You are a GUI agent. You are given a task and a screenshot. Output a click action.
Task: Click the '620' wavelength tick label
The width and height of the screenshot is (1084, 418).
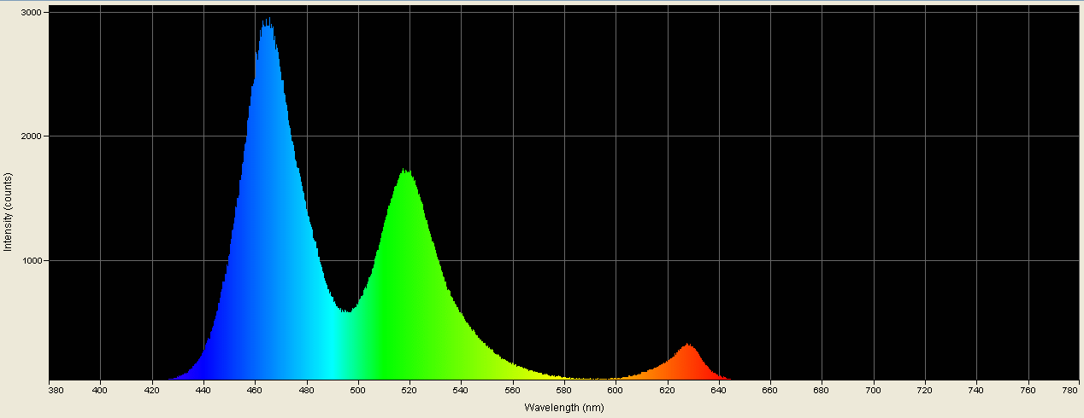click(x=668, y=391)
